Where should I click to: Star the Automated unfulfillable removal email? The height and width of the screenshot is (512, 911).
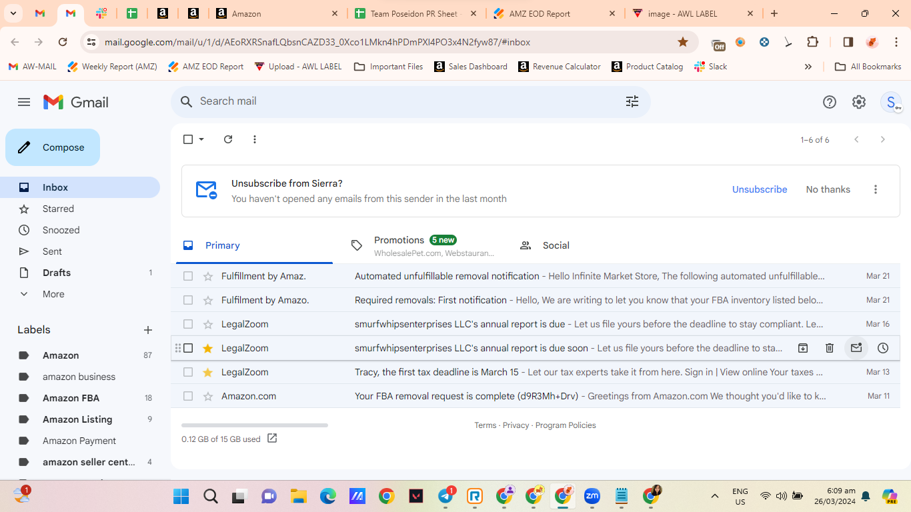[x=207, y=276]
